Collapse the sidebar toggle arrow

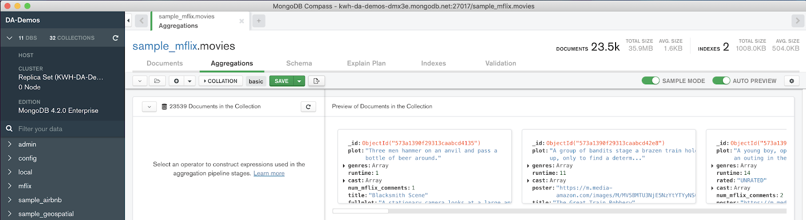[x=128, y=21]
